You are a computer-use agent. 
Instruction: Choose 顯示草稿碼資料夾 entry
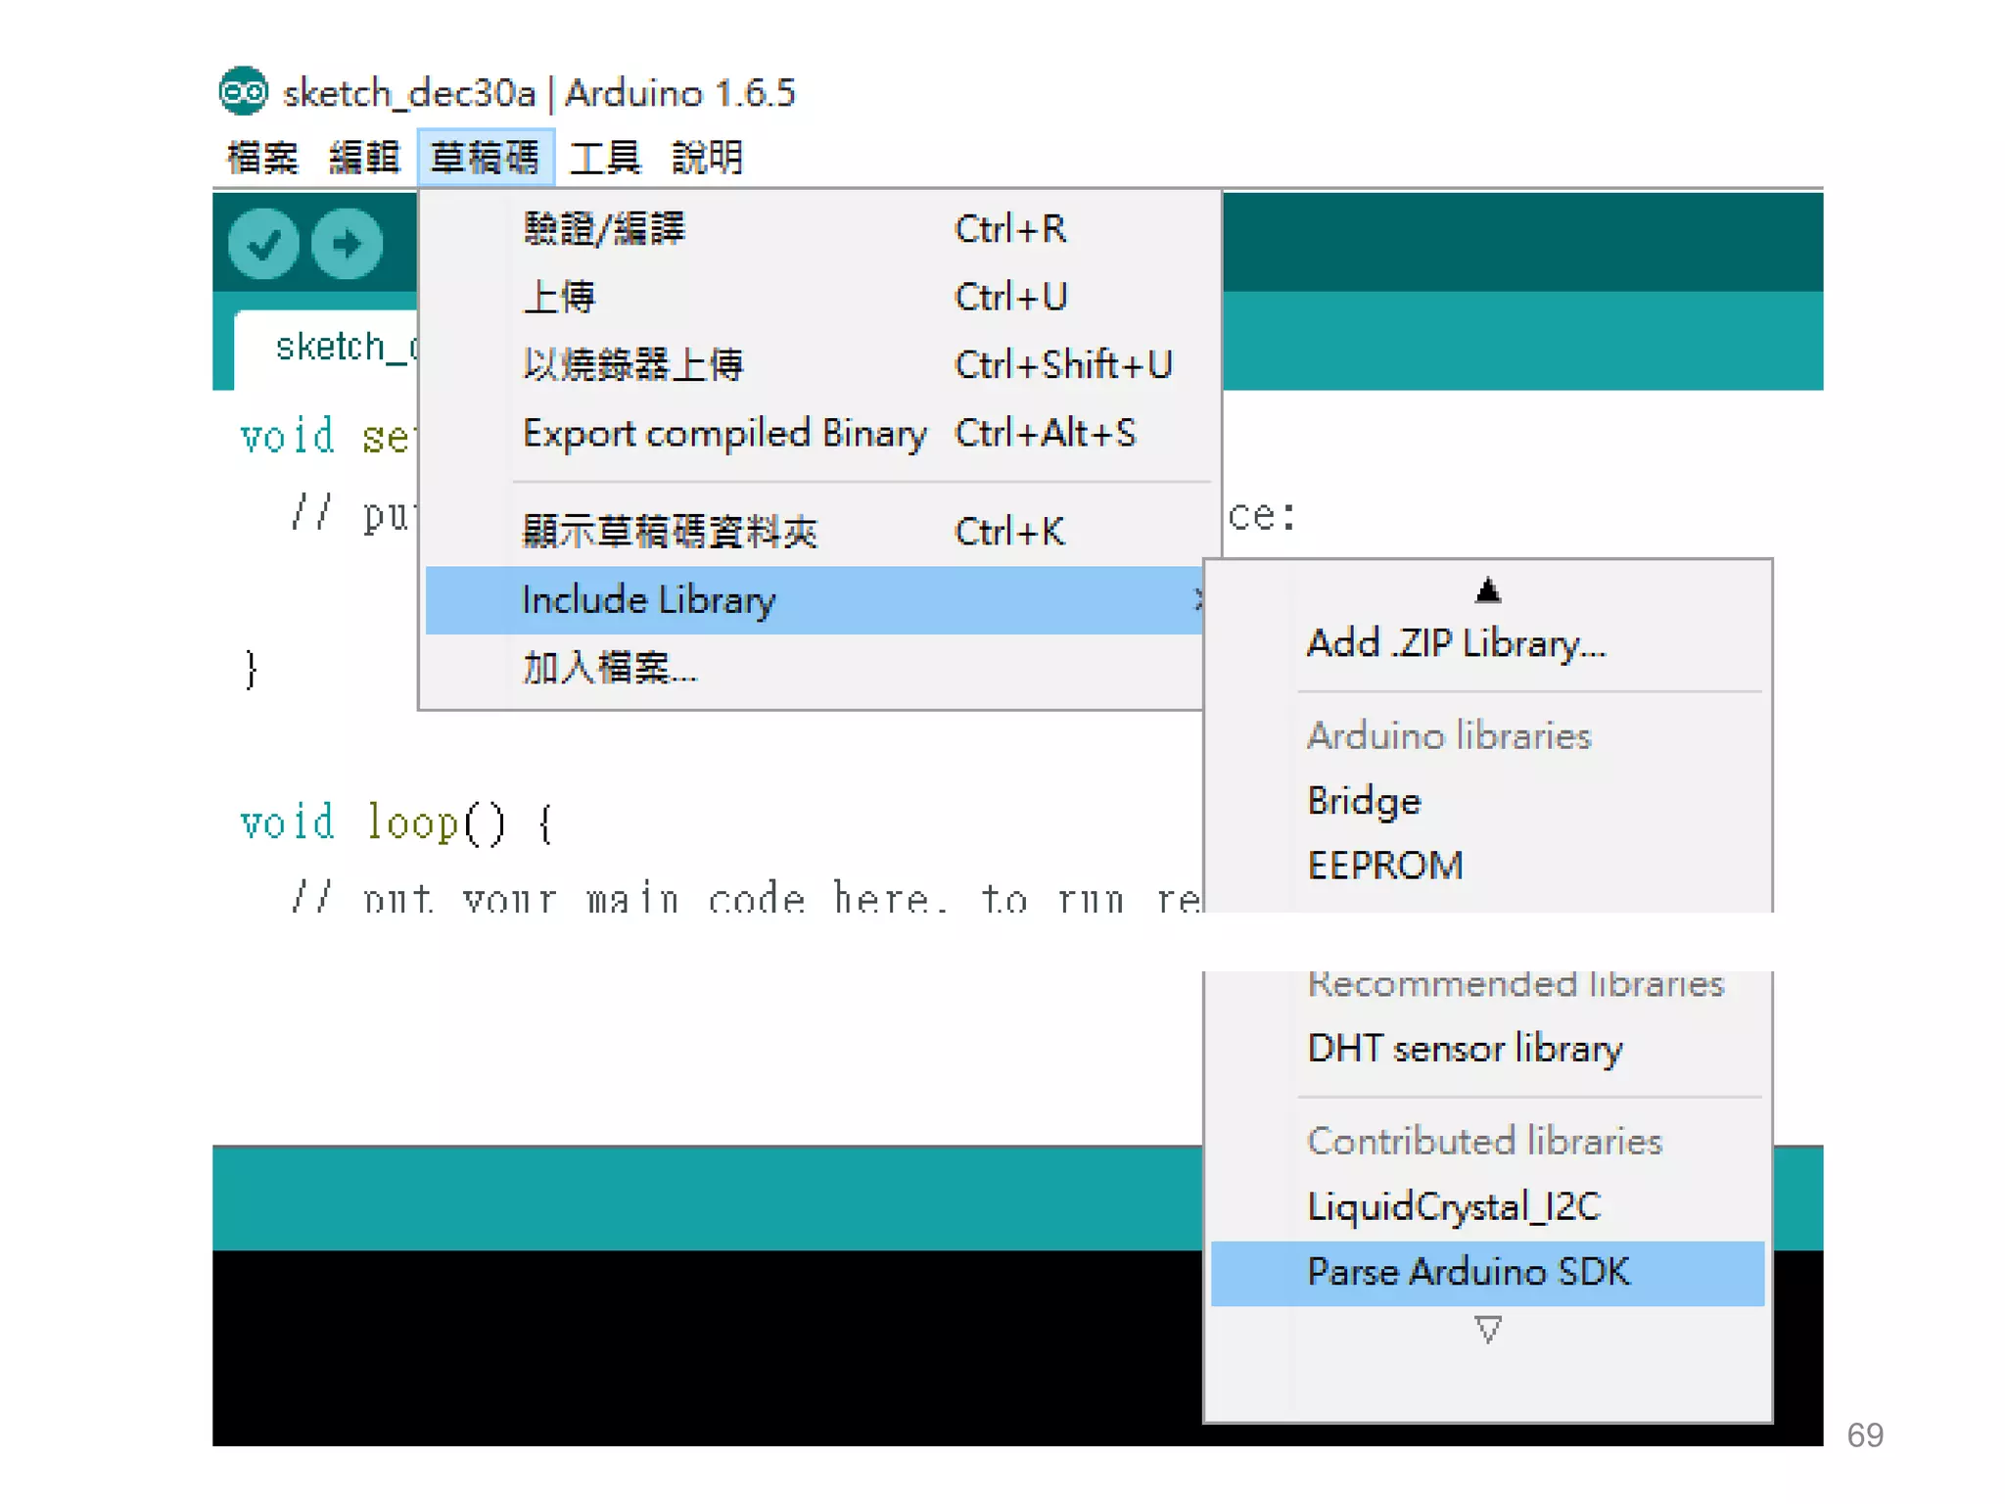pyautogui.click(x=670, y=532)
